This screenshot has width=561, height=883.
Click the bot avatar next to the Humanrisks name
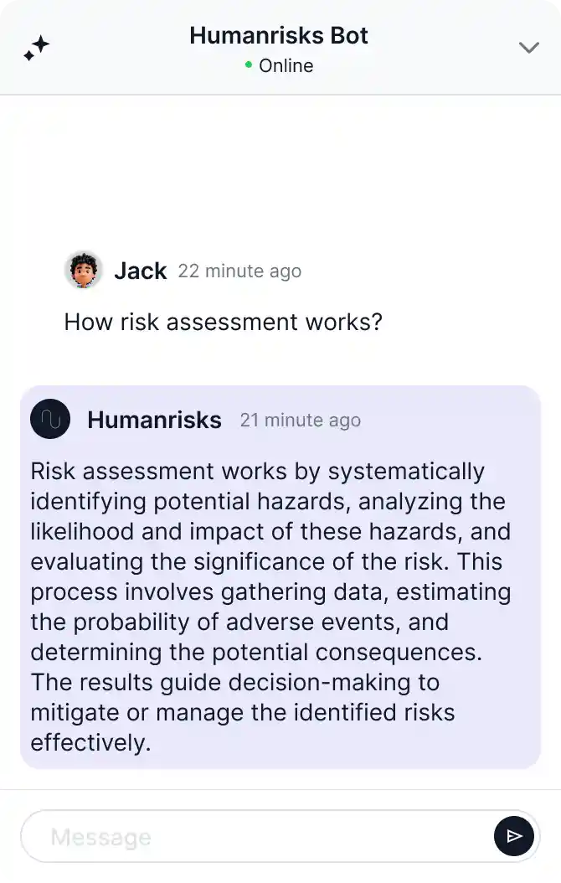coord(50,419)
